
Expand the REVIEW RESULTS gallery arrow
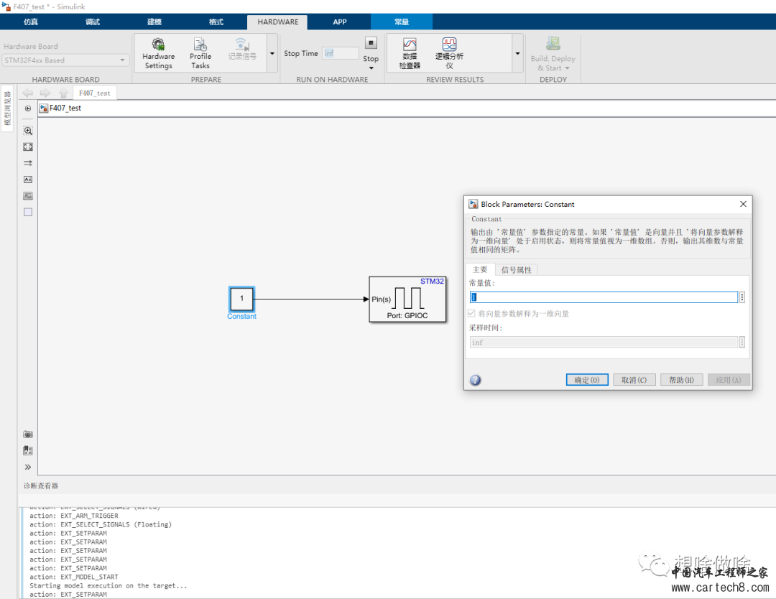tap(517, 53)
